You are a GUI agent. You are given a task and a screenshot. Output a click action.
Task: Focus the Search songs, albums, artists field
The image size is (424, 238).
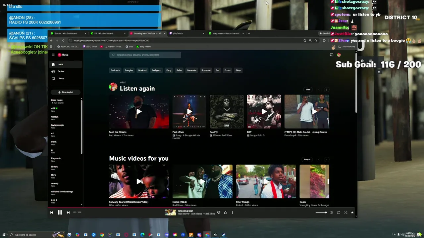pos(145,55)
